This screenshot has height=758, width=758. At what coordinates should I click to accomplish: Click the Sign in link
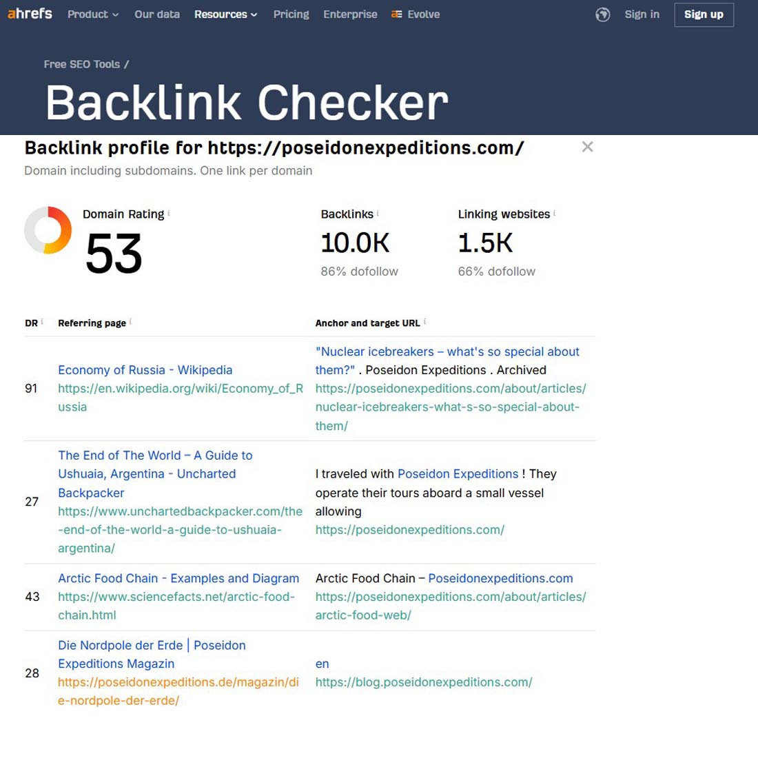click(x=642, y=14)
